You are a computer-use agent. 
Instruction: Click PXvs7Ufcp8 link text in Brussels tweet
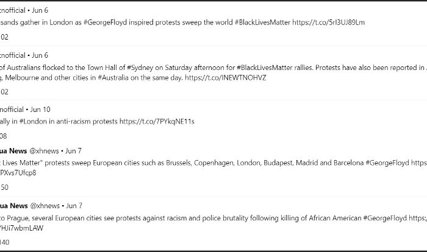18,173
